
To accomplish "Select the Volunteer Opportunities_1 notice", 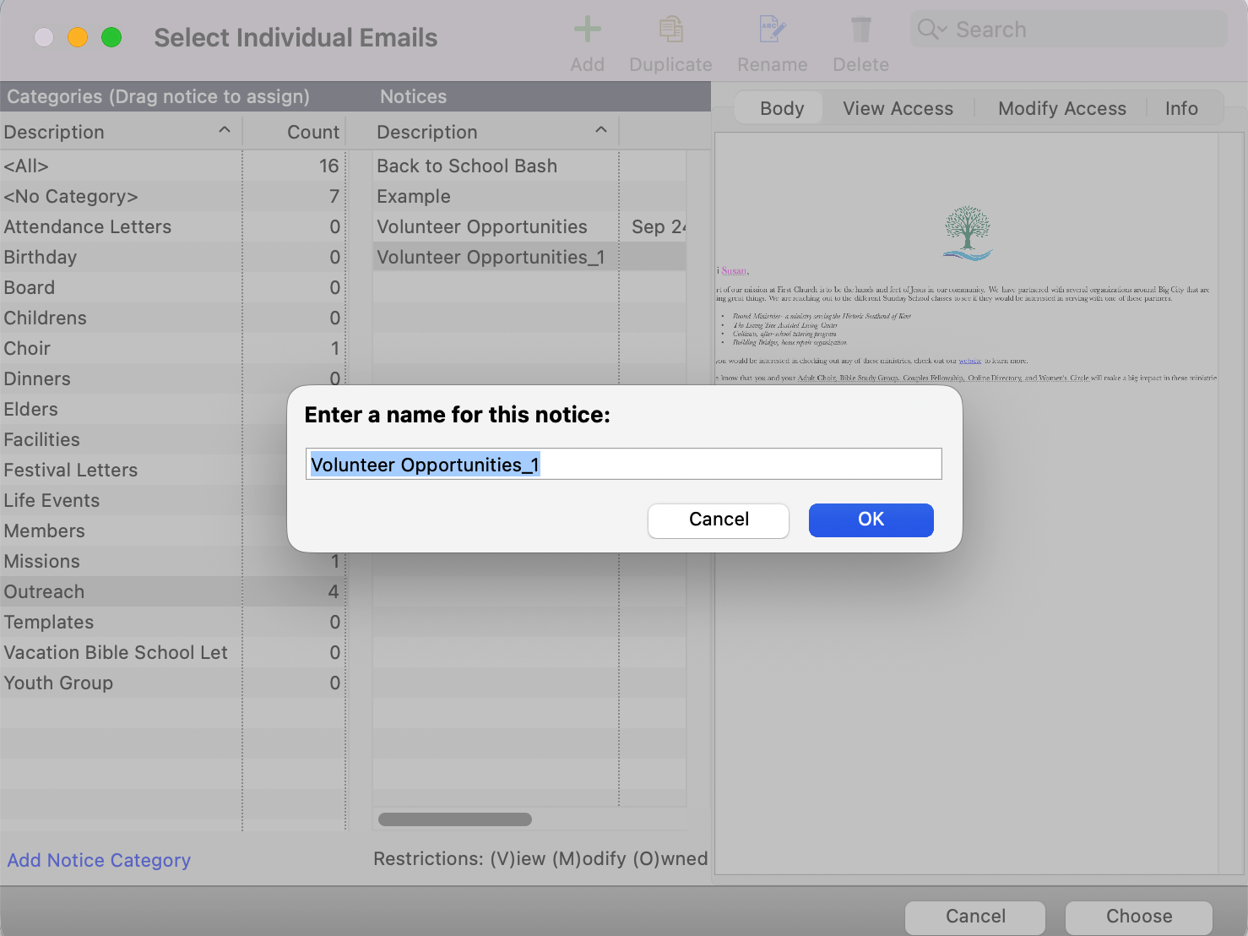I will coord(529,257).
